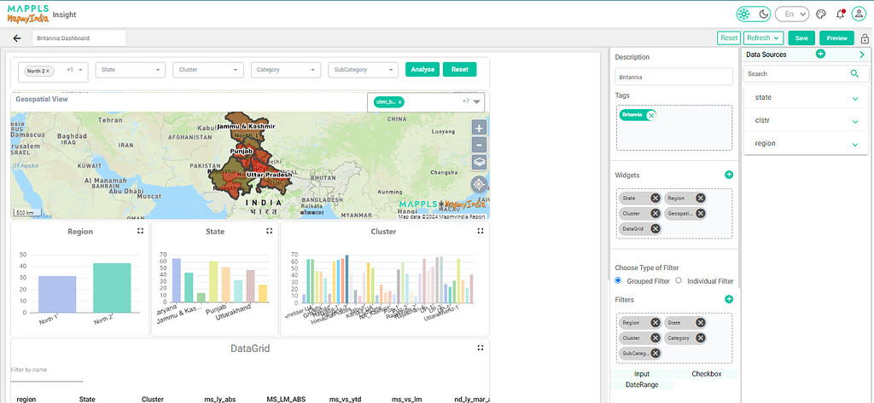Maximize the Region chart widget
Screen dimensions: 874x403
[140, 230]
